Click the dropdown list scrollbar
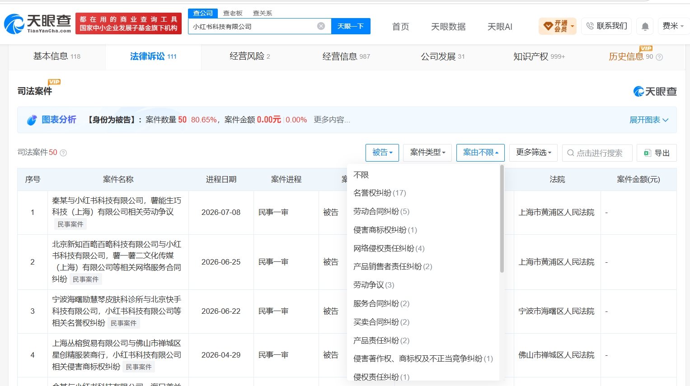 pyautogui.click(x=502, y=219)
